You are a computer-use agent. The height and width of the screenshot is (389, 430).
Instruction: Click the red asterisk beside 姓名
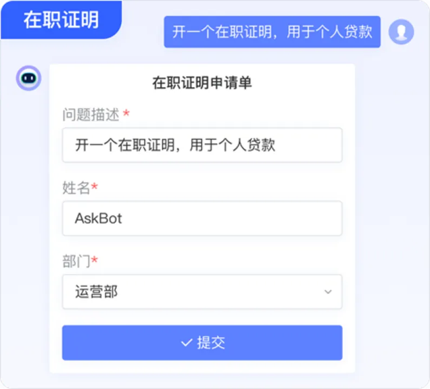[x=95, y=187]
